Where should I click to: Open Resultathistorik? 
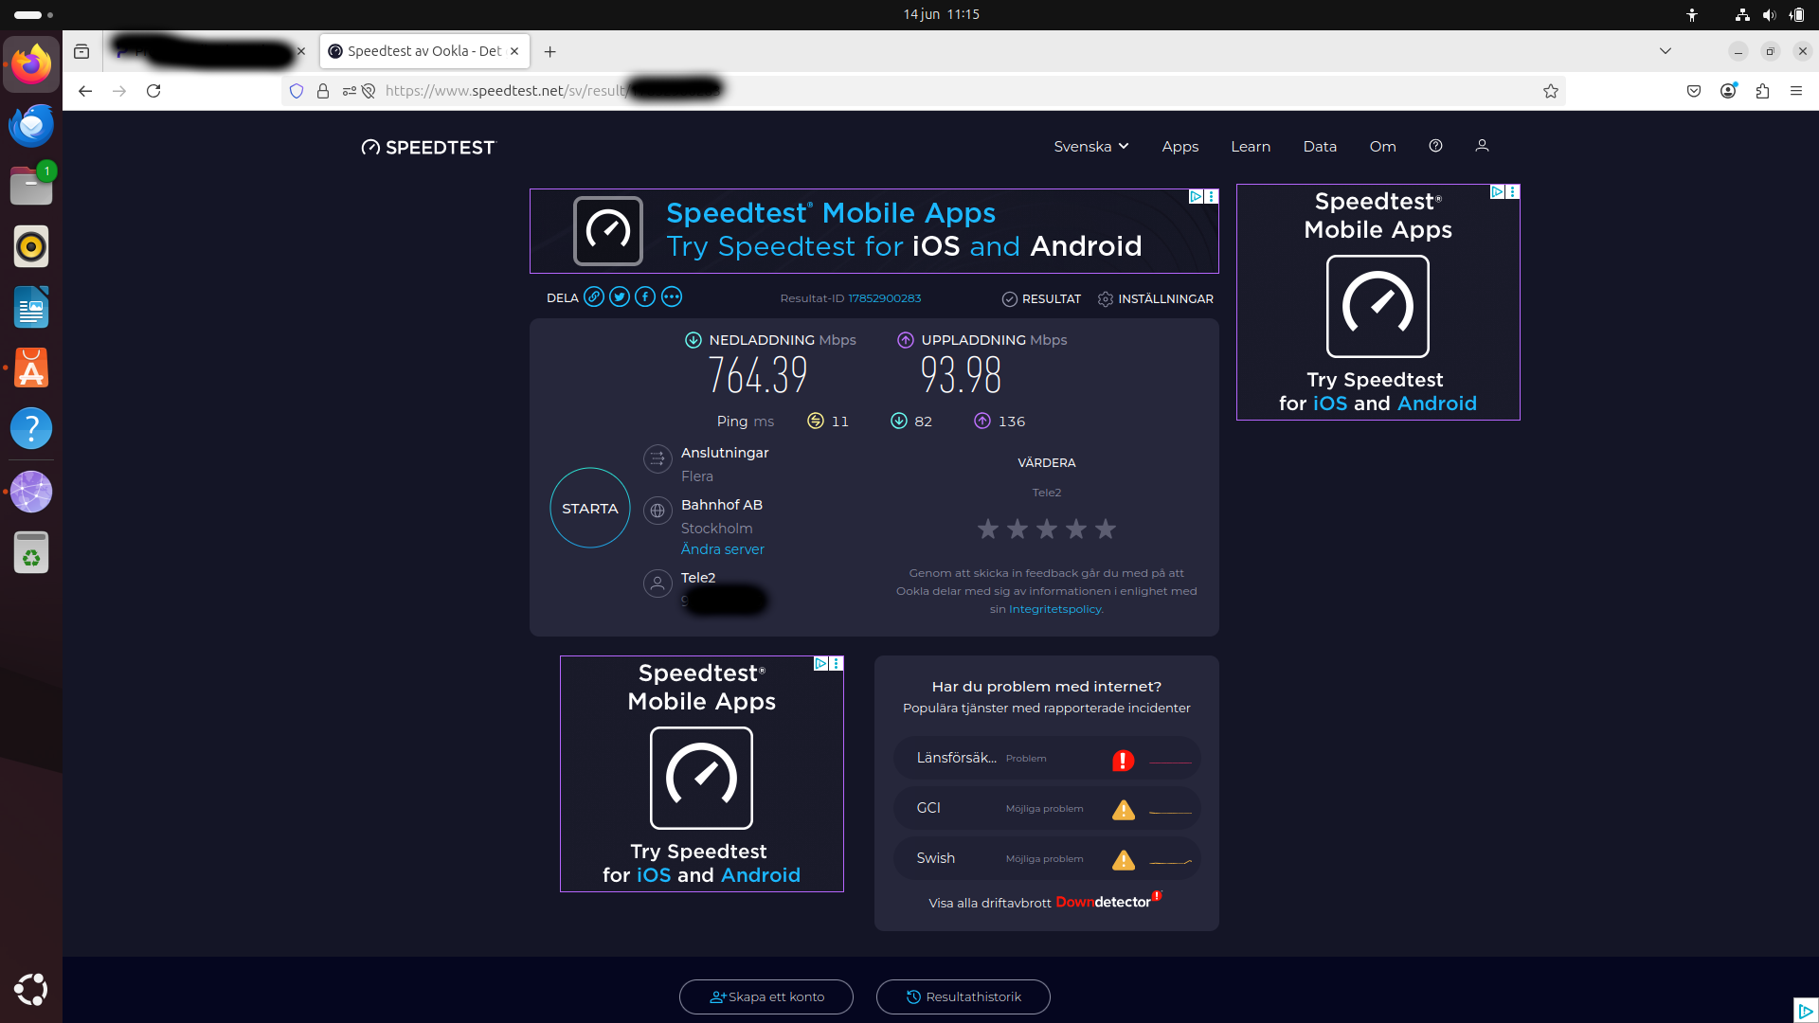(x=964, y=996)
